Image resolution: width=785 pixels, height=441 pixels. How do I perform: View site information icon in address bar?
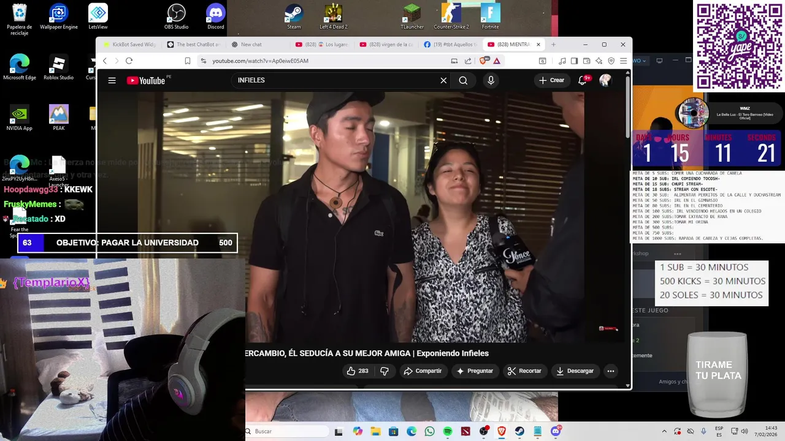coord(204,61)
